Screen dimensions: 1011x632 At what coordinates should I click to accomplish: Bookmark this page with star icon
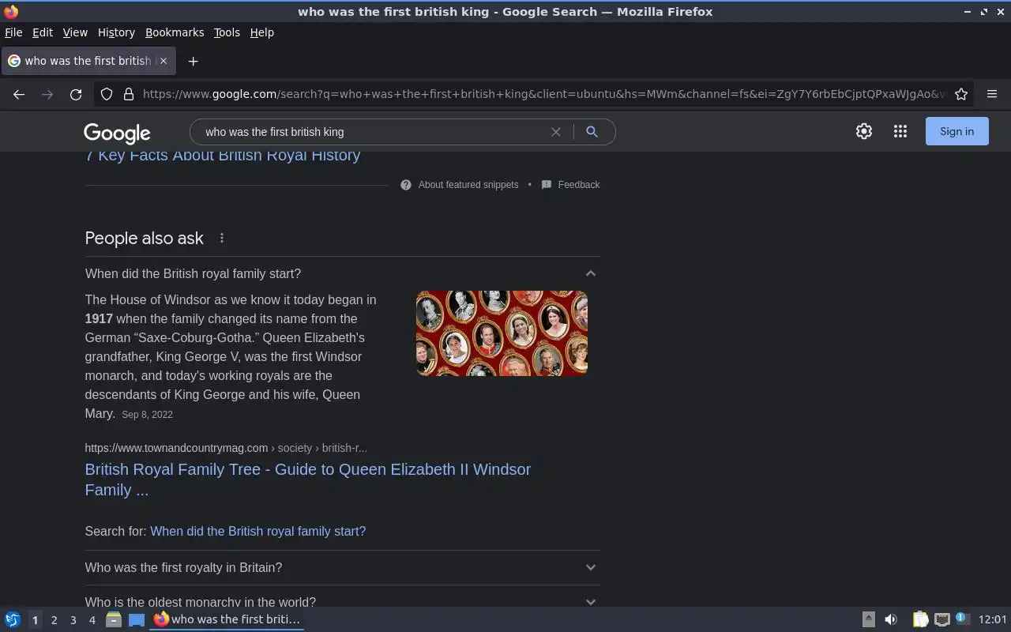(x=961, y=94)
